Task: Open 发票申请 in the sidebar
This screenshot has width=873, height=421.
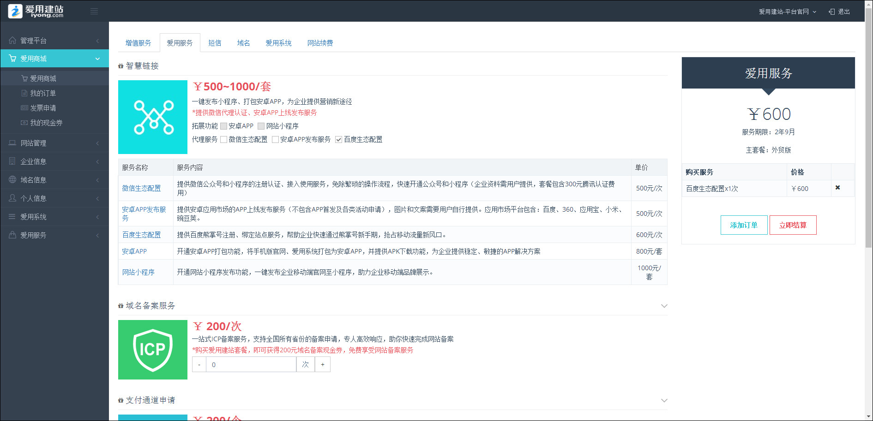Action: tap(43, 108)
